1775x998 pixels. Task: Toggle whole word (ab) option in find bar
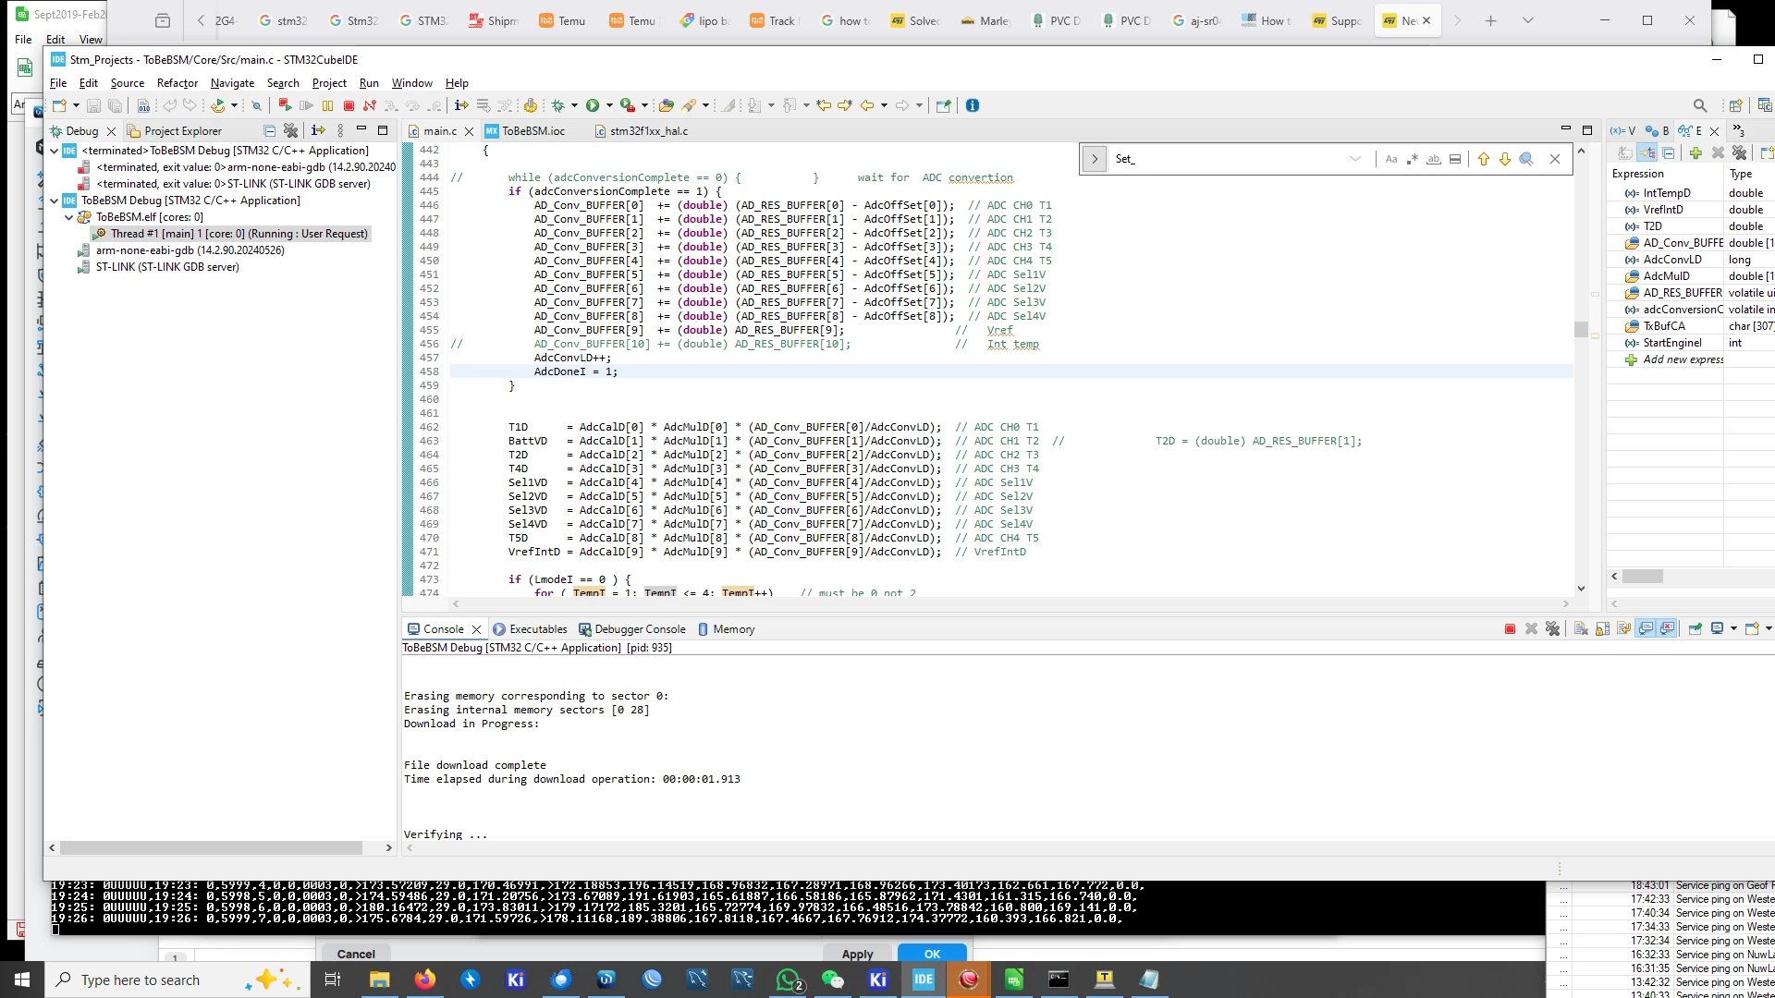[x=1434, y=159]
